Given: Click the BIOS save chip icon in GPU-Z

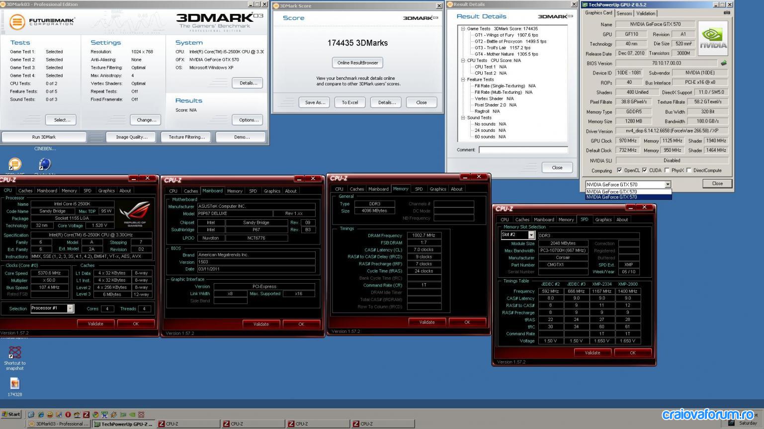Looking at the screenshot, I should (724, 63).
